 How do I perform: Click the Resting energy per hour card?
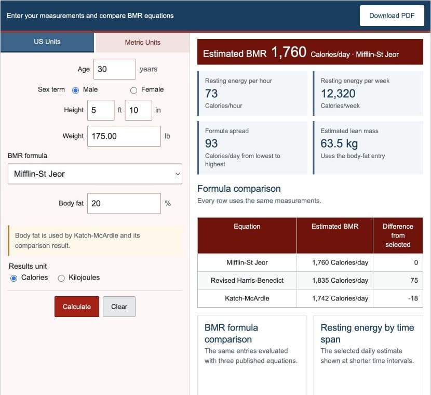(252, 93)
